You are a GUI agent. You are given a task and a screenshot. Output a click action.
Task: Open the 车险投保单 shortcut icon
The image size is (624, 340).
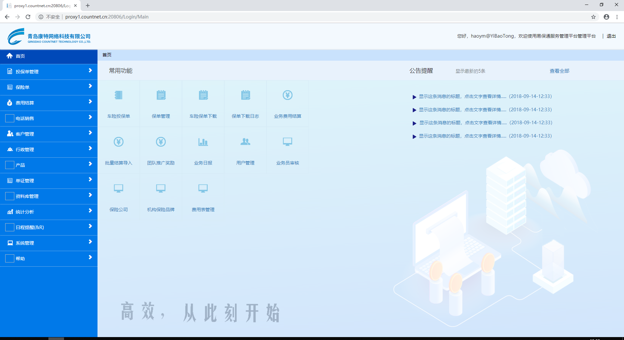pos(119,95)
